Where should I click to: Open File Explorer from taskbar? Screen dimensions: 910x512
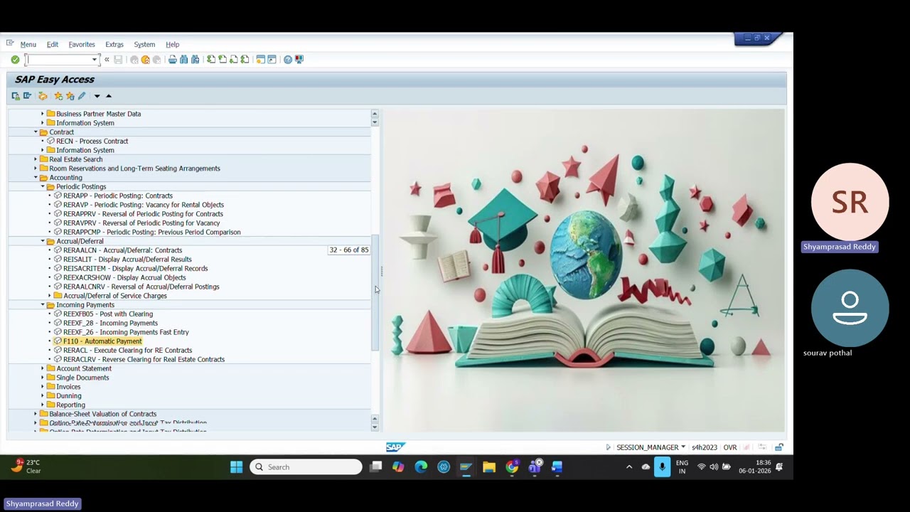(489, 467)
